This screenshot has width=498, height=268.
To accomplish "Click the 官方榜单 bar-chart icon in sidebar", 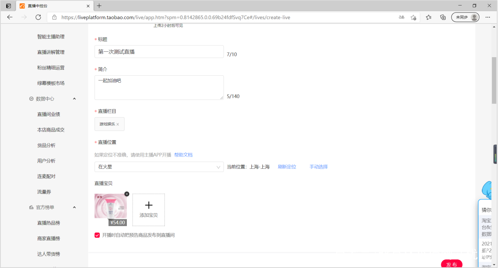I will click(x=31, y=207).
